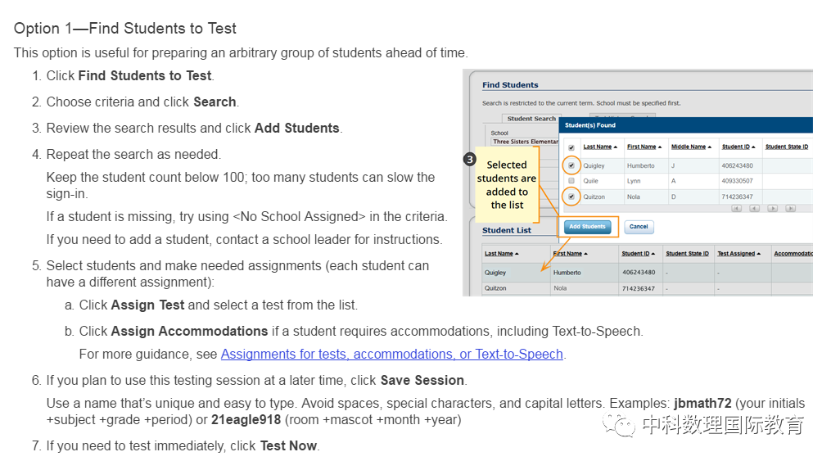Open the Assignments for tests, accommodations link

[x=391, y=354]
